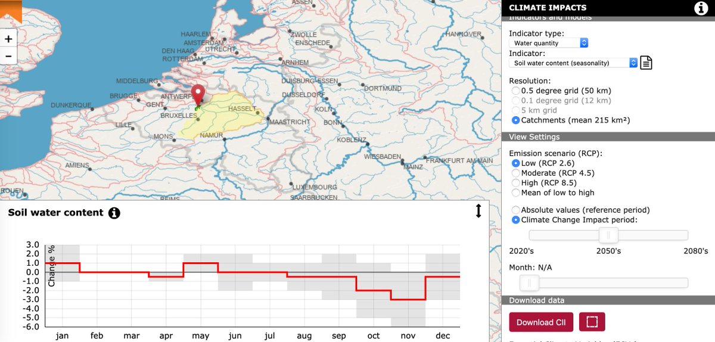Open the Indicator type dropdown
The image size is (715, 342).
tap(549, 43)
